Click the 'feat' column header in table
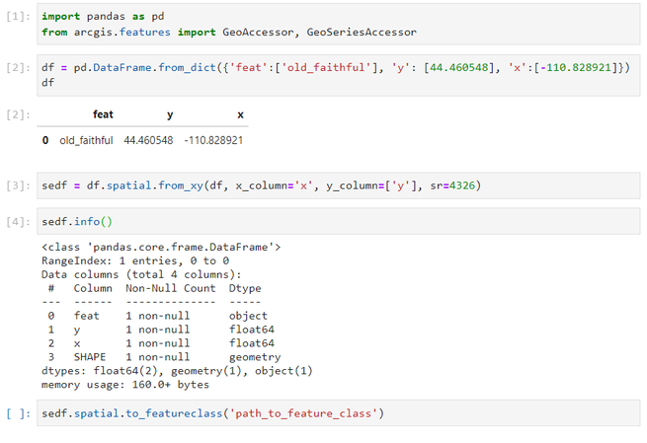 103,115
